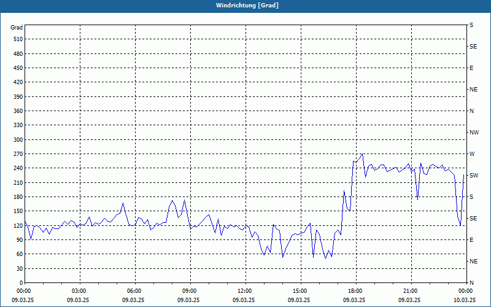
Task: Select the 21:00 time label
Action: point(411,291)
